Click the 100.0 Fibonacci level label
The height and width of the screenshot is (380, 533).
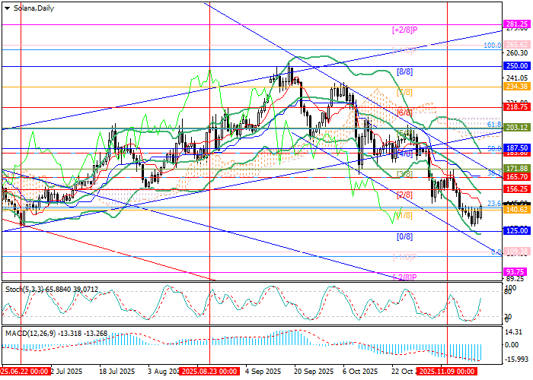coord(493,46)
